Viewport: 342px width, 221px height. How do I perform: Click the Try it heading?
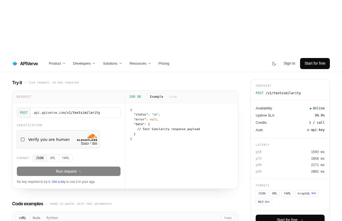click(17, 83)
